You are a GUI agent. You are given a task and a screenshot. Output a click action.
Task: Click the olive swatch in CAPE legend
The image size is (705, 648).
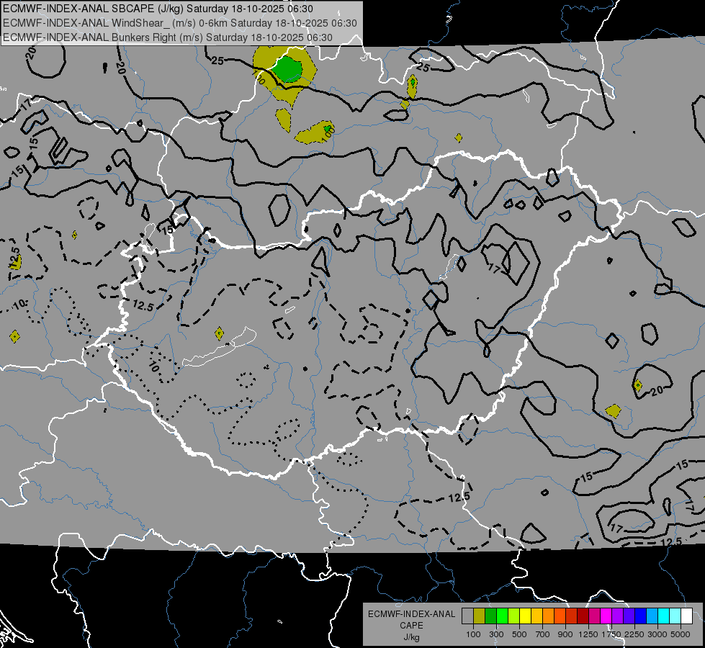pyautogui.click(x=480, y=616)
